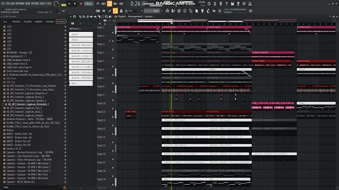
Task: Switch browser to the ALL tab
Action: click(x=5, y=22)
